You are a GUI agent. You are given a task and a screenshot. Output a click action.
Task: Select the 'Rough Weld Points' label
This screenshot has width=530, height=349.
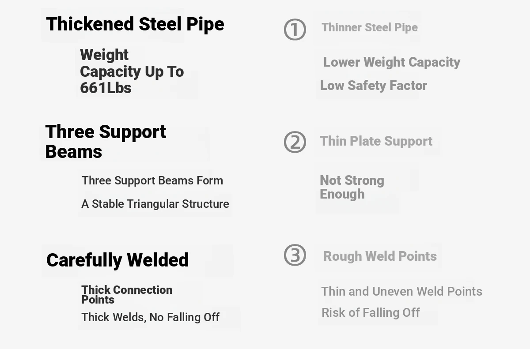[x=380, y=256]
